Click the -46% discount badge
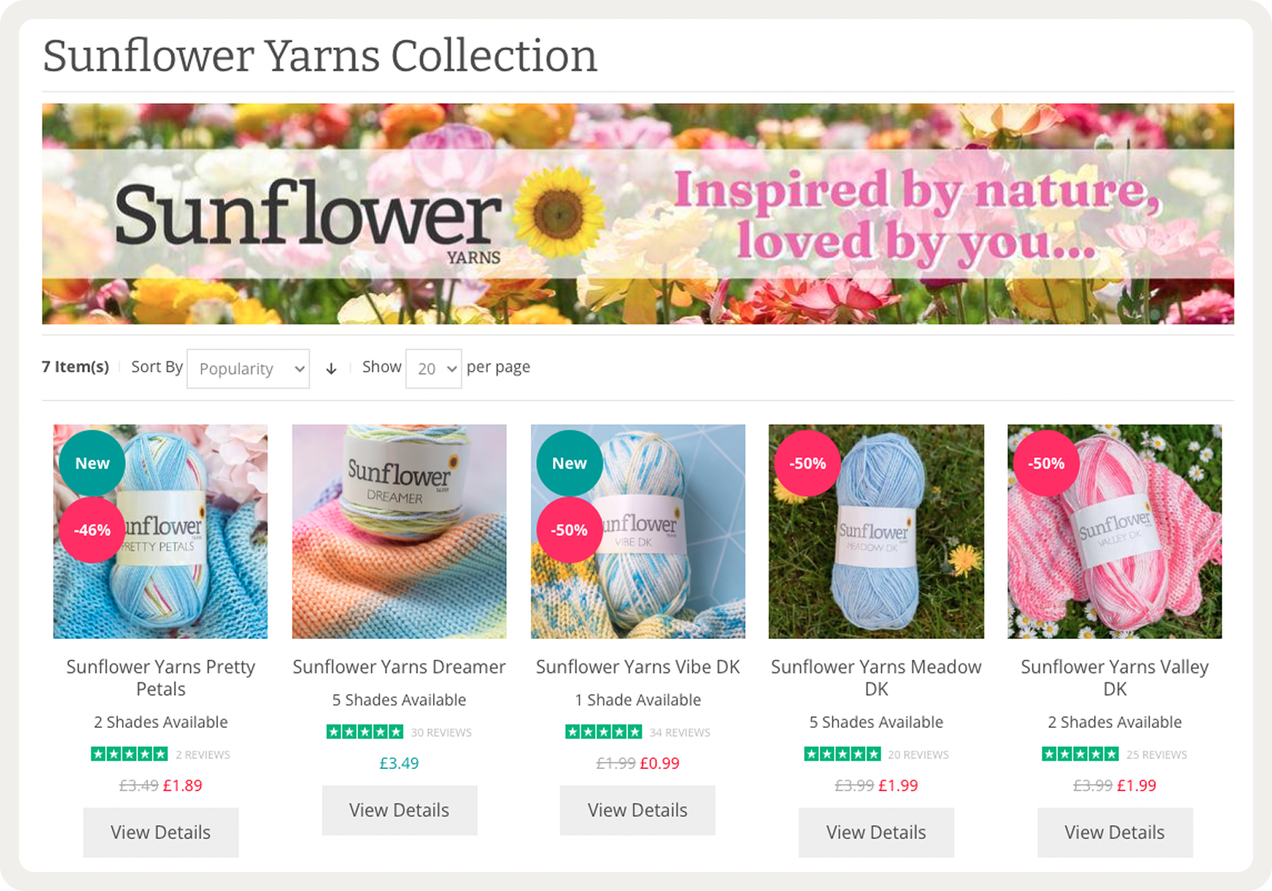This screenshot has height=891, width=1272. [92, 530]
